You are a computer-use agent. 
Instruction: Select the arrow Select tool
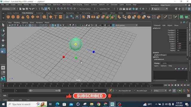click(3, 25)
